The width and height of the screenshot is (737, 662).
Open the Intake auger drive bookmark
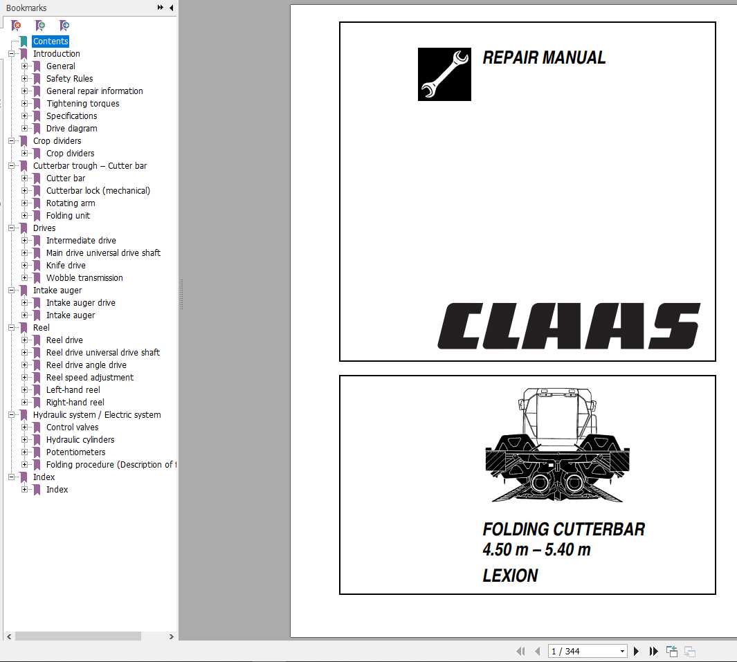click(81, 302)
